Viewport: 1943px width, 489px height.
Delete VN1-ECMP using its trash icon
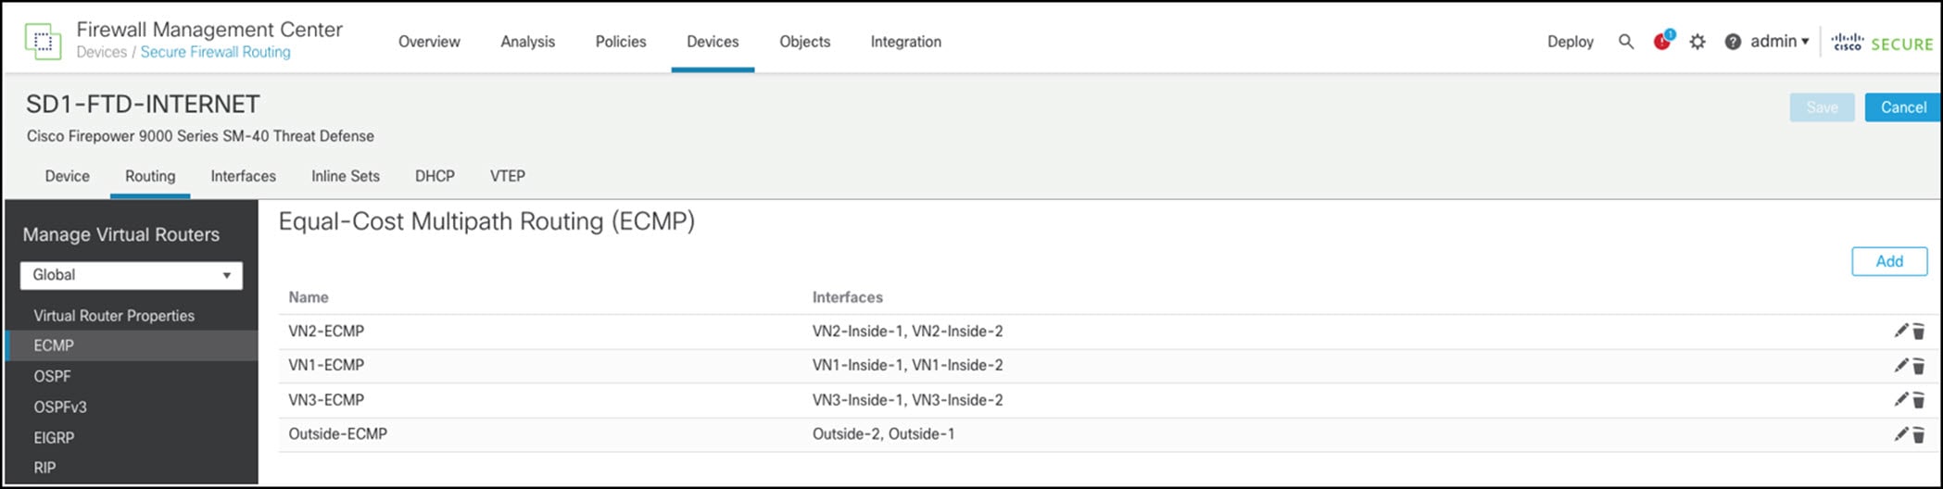click(x=1918, y=366)
